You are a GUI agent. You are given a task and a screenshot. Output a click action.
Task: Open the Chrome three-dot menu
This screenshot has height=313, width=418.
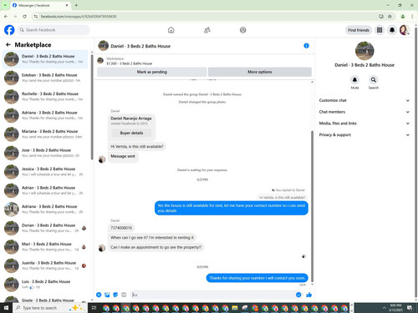click(x=412, y=17)
